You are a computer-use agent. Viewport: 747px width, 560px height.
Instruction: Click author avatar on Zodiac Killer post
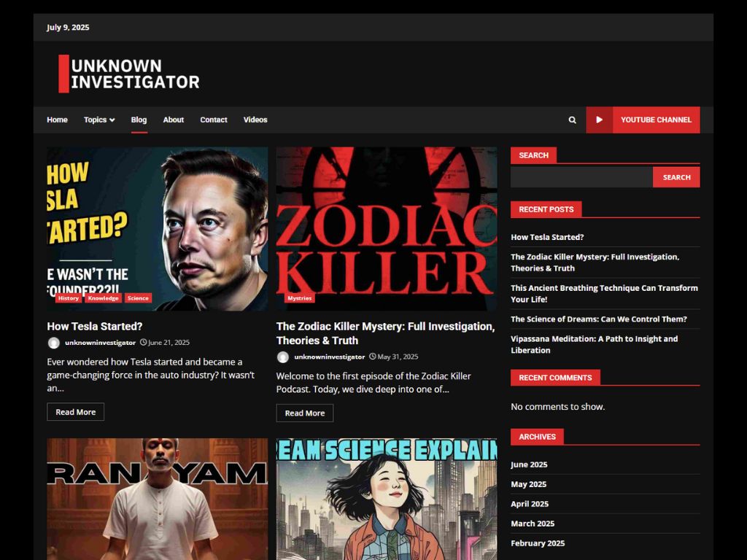coord(283,357)
